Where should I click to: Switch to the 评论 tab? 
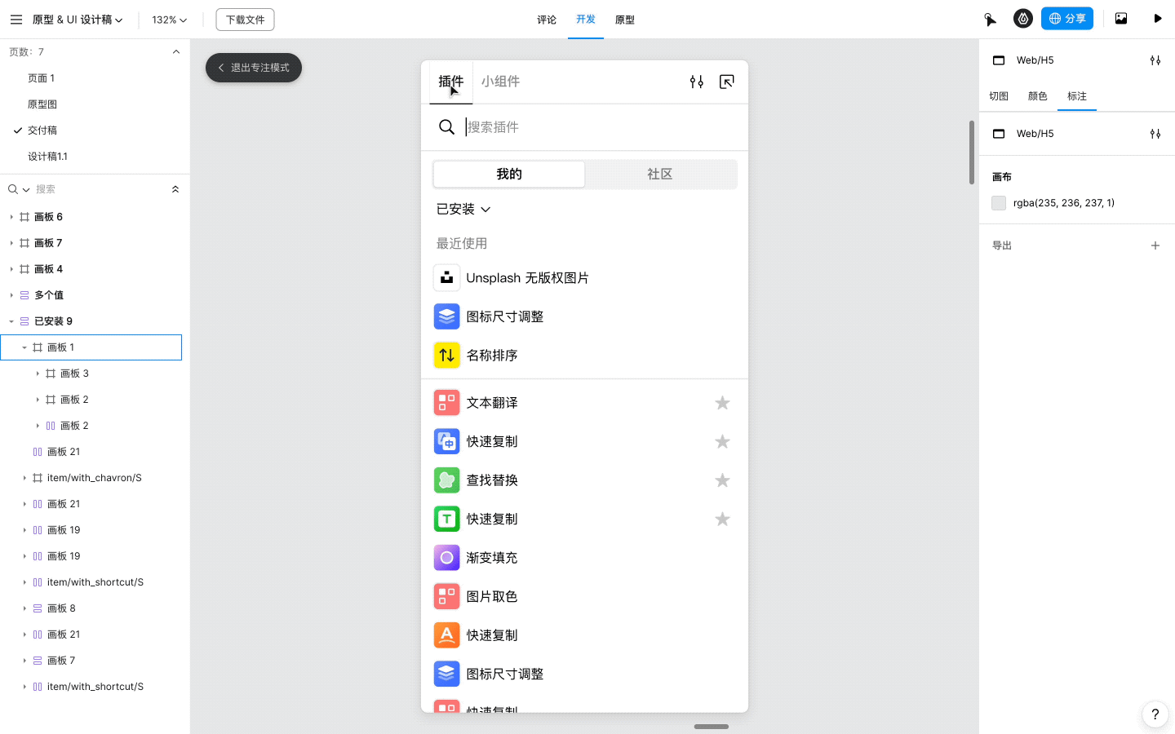547,20
